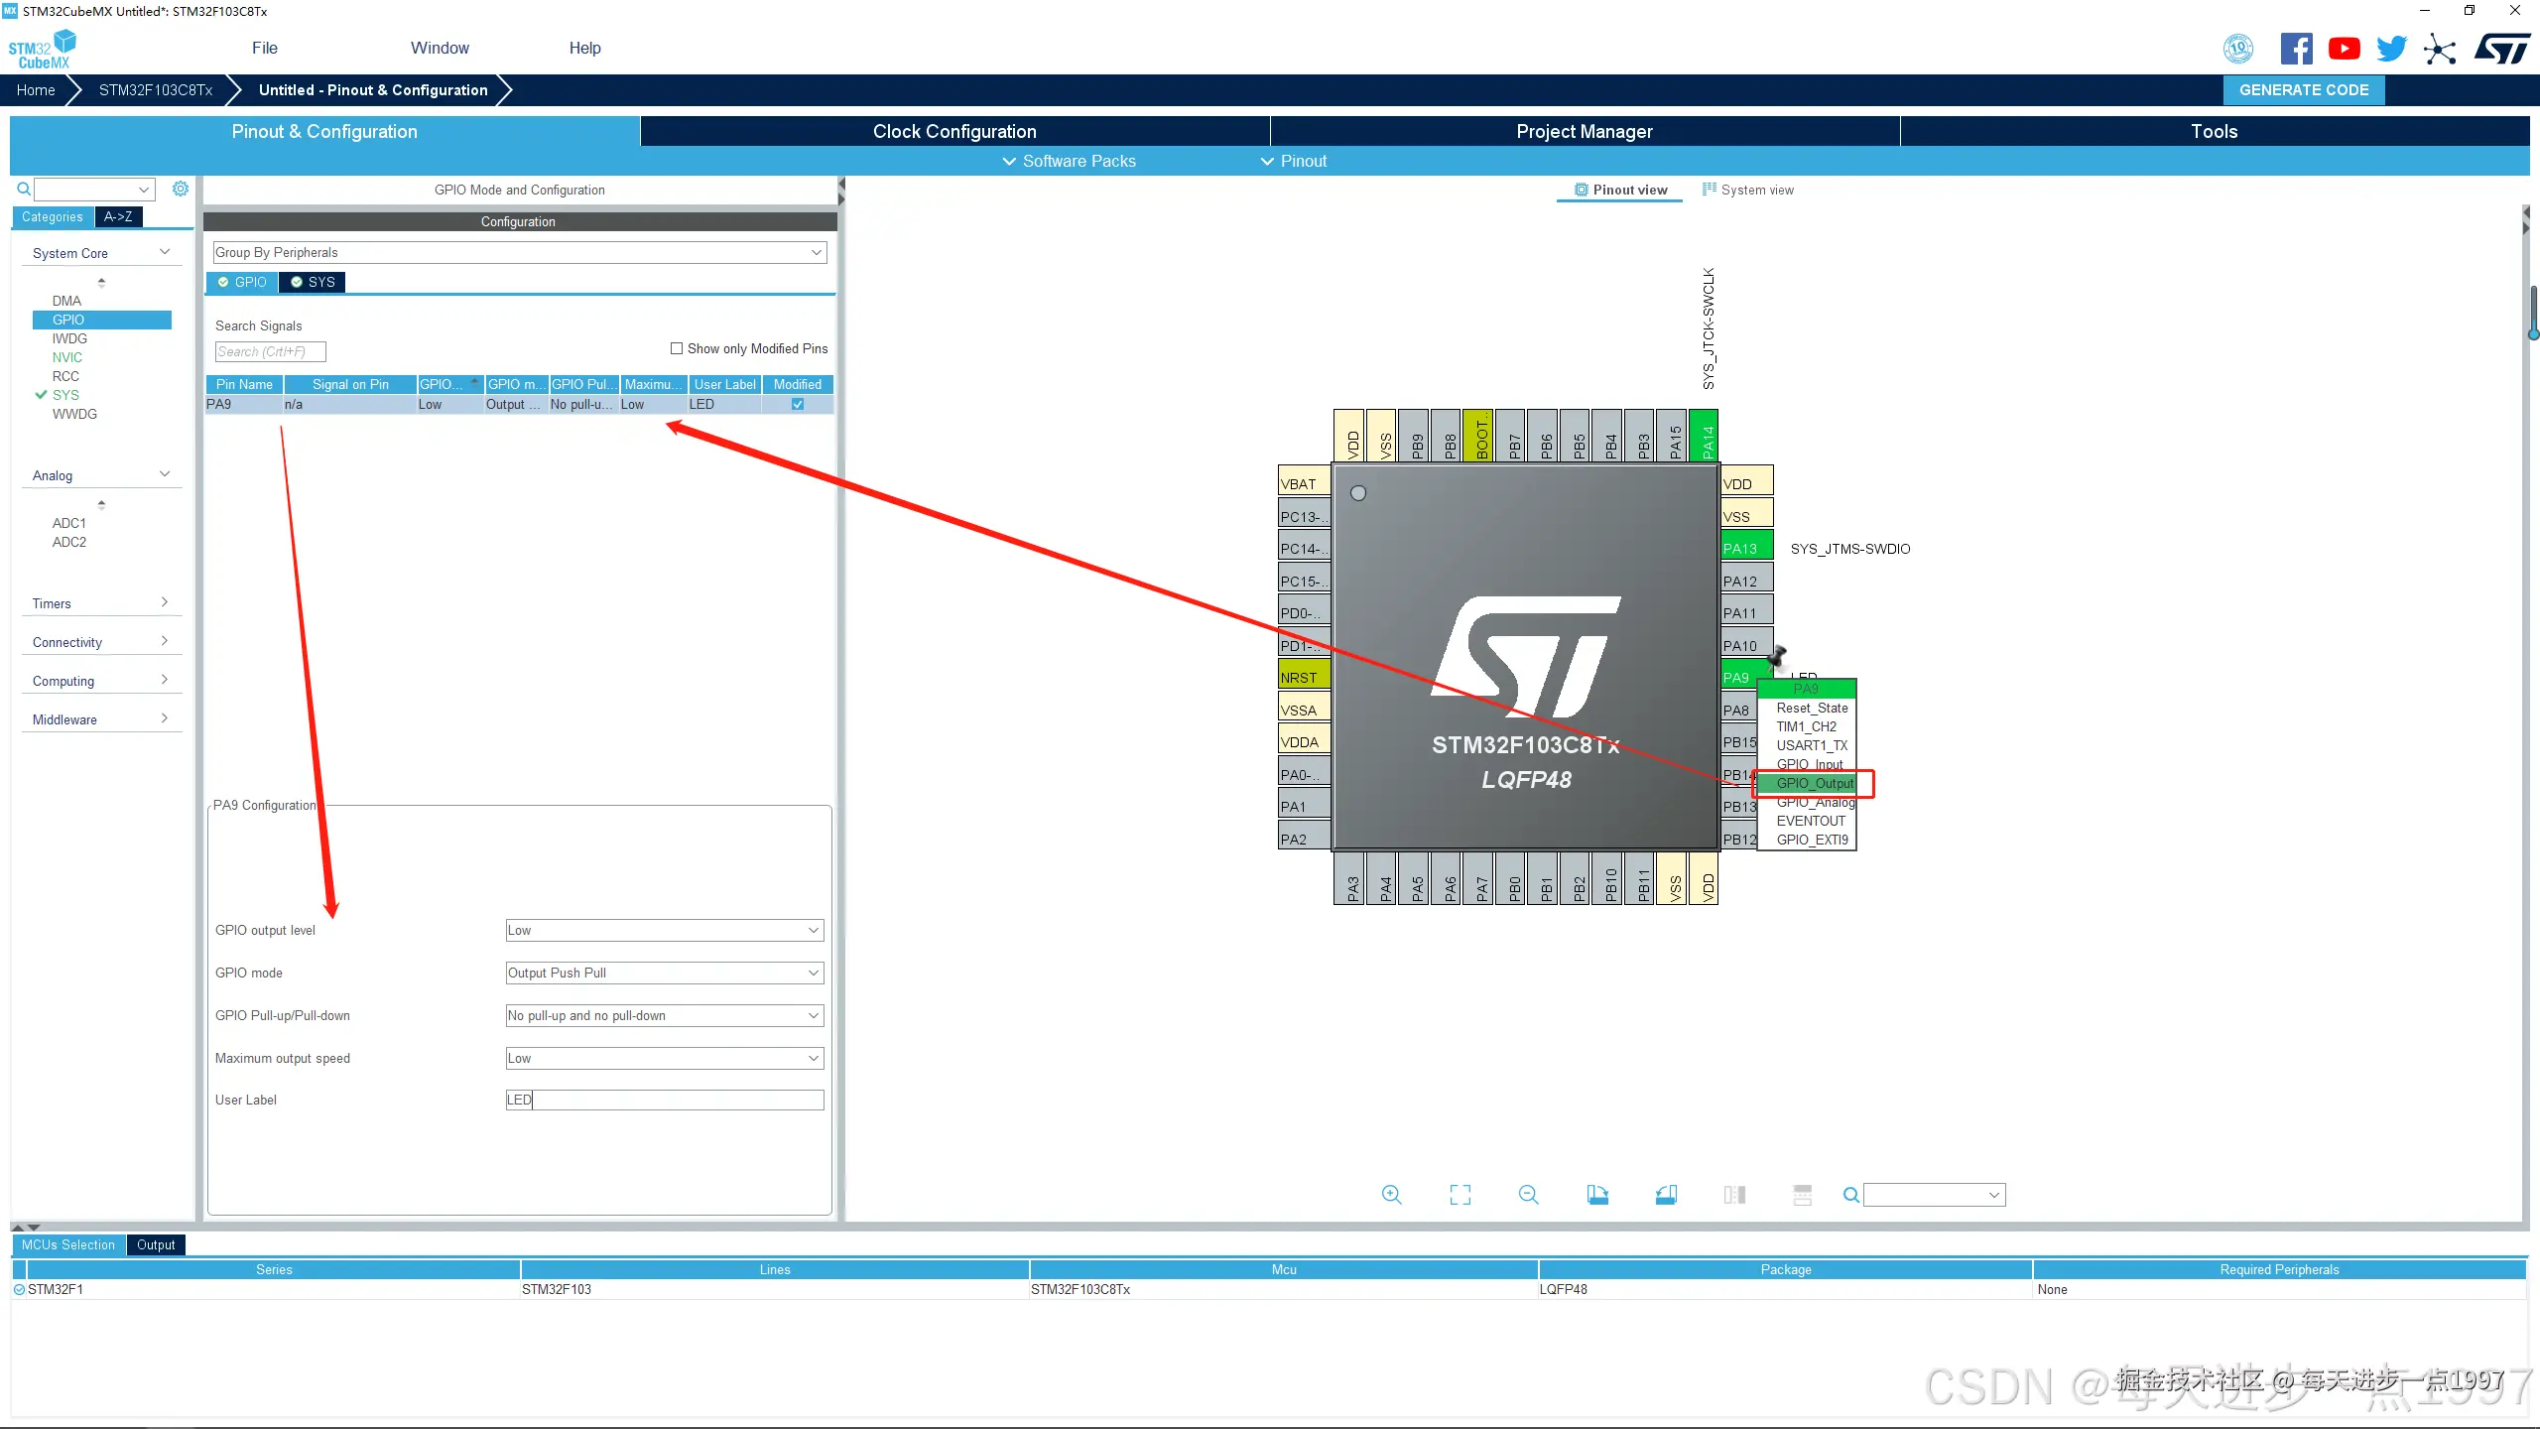The width and height of the screenshot is (2540, 1429).
Task: Select the SYS configuration tab
Action: point(313,282)
